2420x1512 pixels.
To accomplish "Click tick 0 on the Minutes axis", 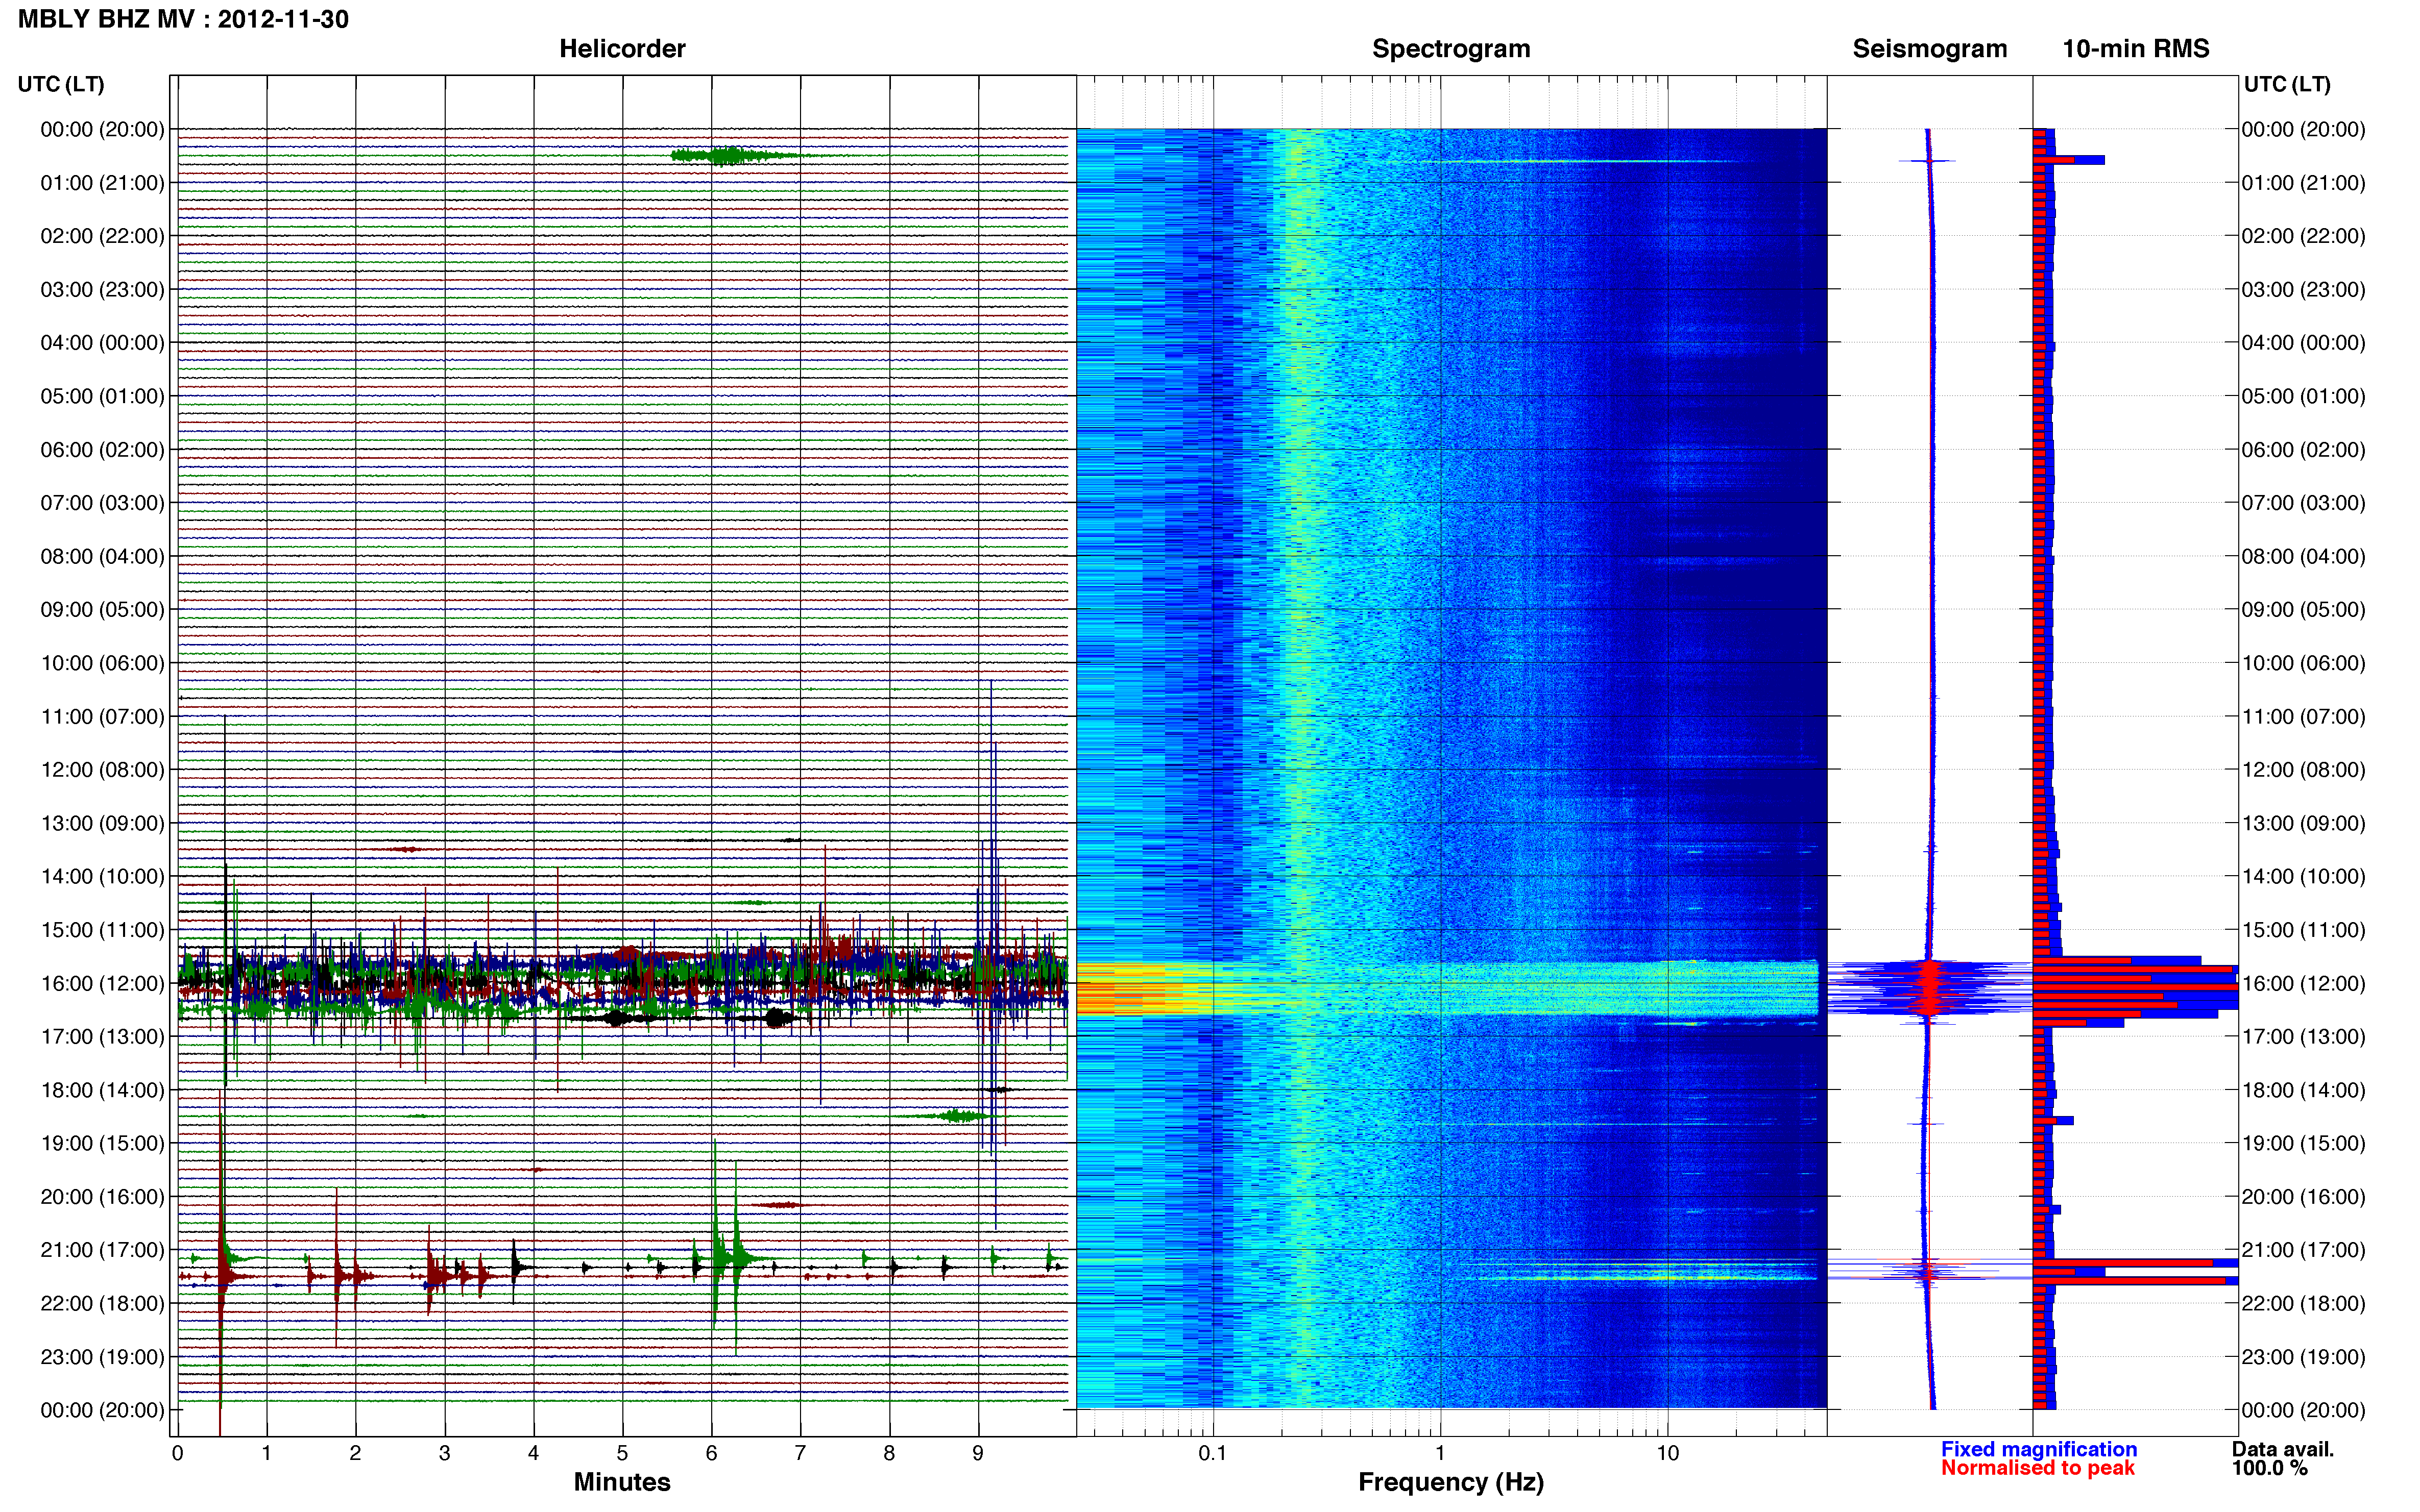I will coord(178,1453).
